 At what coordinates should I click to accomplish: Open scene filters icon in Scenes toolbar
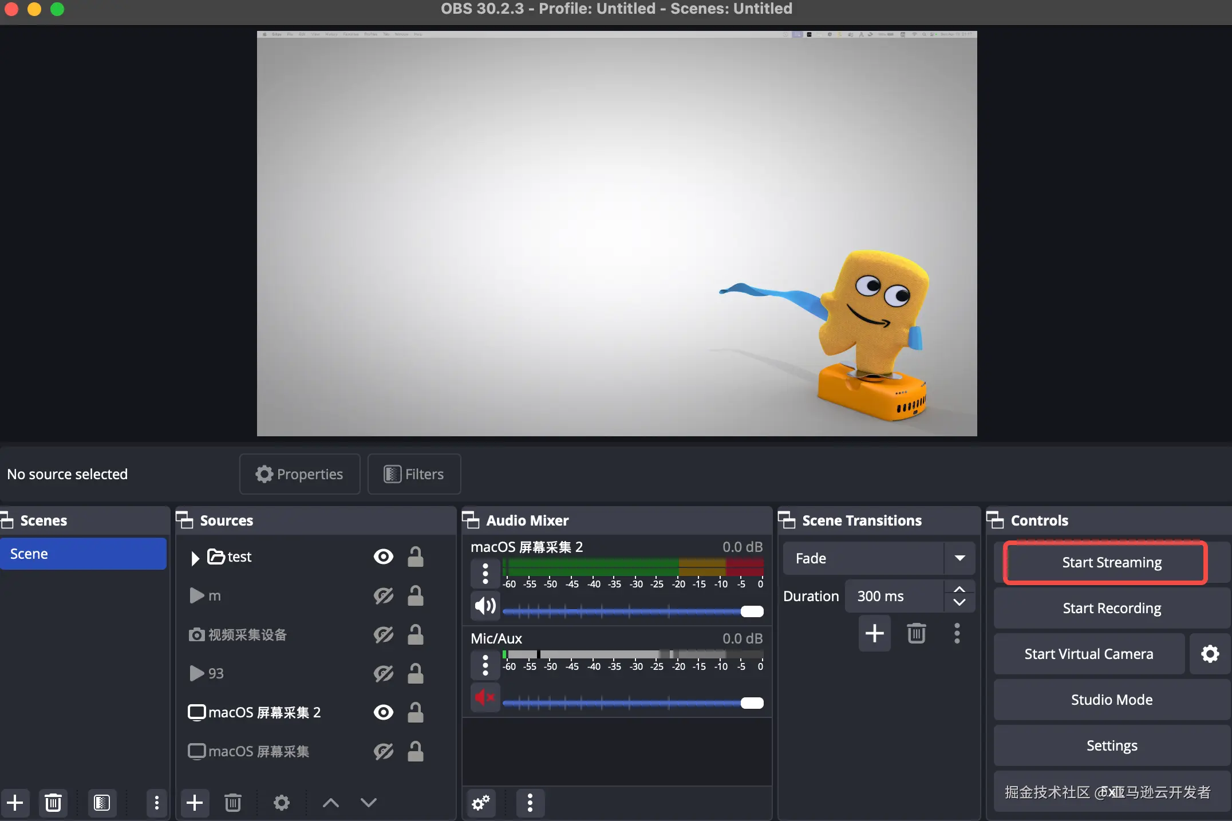click(x=102, y=803)
